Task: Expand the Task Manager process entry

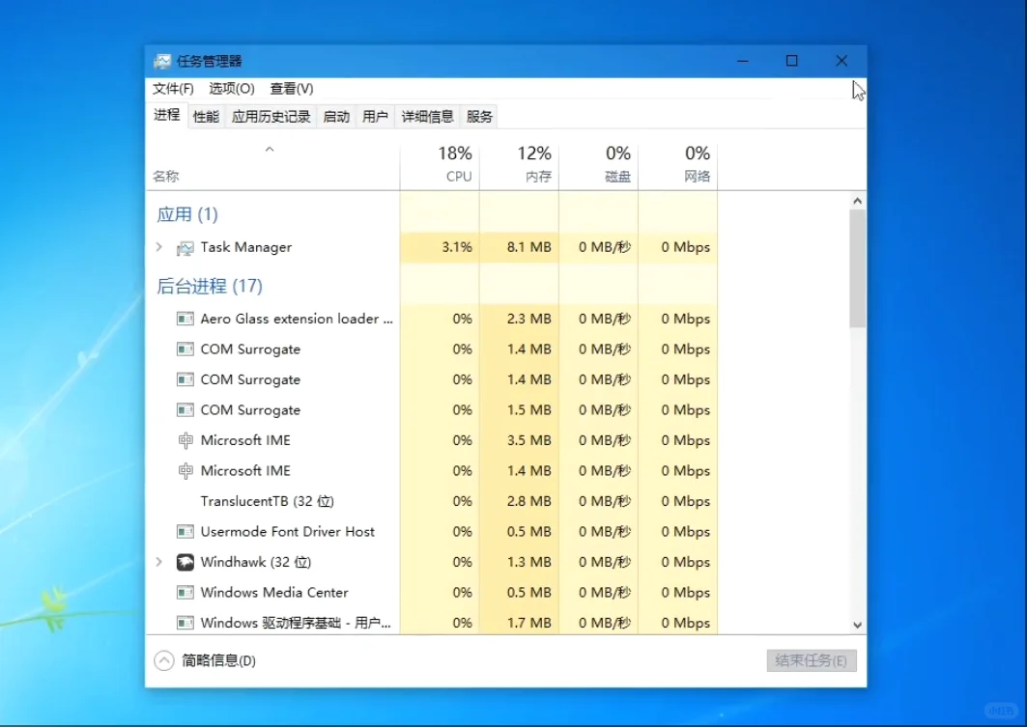Action: pos(158,247)
